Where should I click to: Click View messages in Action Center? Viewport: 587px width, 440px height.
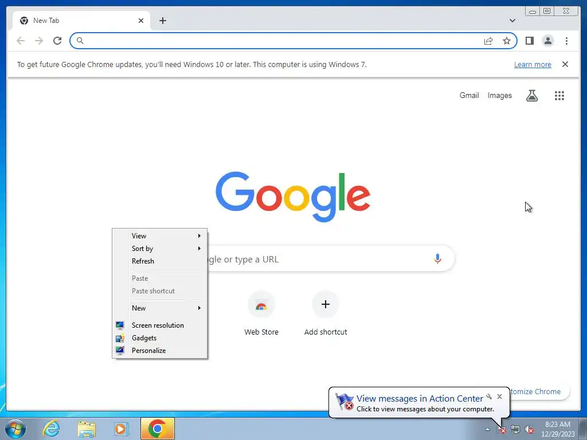(x=420, y=399)
